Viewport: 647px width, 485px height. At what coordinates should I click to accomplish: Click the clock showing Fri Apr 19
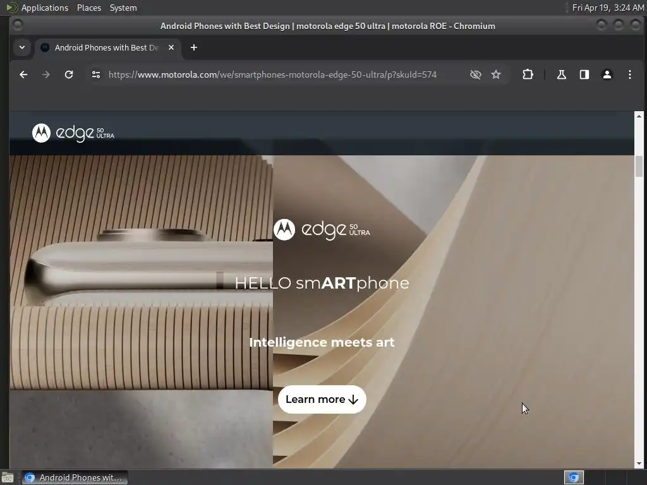coord(608,8)
